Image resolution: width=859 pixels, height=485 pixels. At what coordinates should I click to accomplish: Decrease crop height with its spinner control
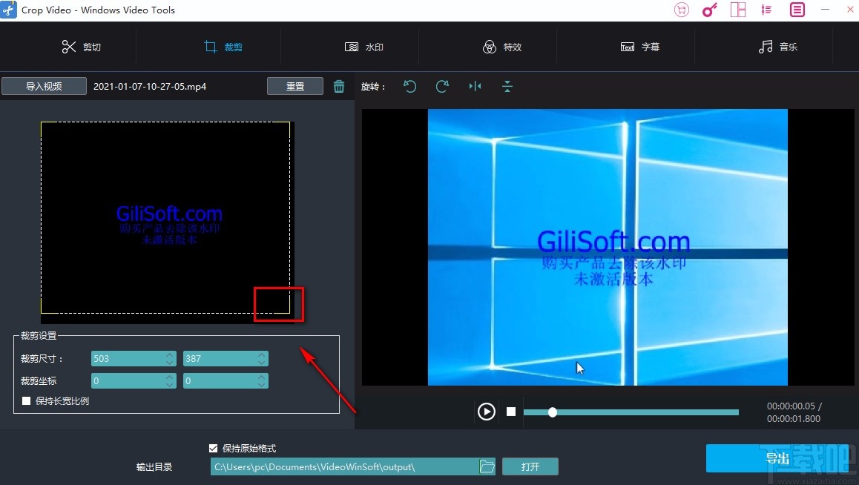[261, 362]
